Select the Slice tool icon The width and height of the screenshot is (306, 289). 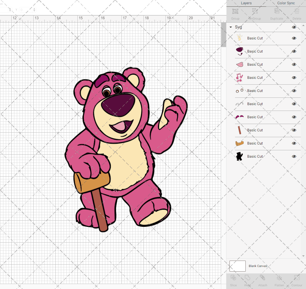(233, 277)
